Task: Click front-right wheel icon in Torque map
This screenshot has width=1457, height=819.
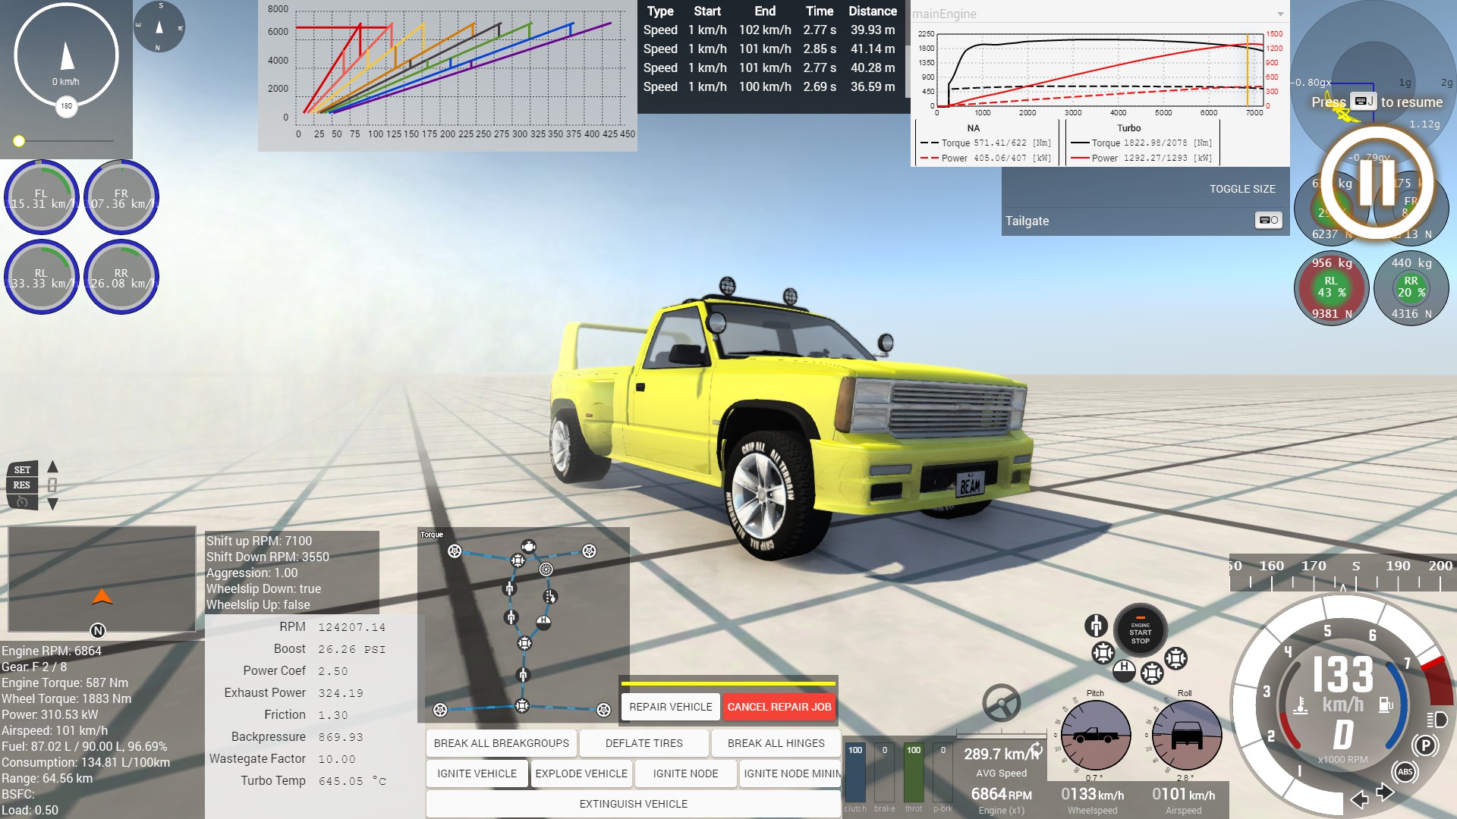Action: [589, 551]
